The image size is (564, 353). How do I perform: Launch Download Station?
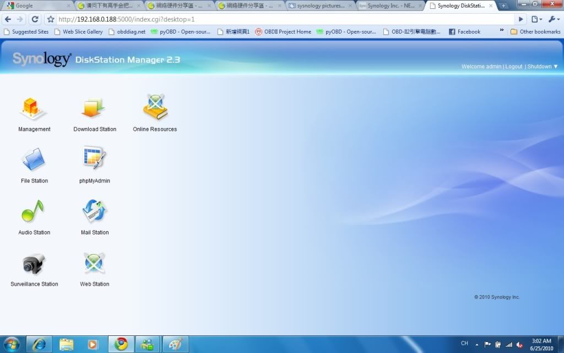pos(95,109)
